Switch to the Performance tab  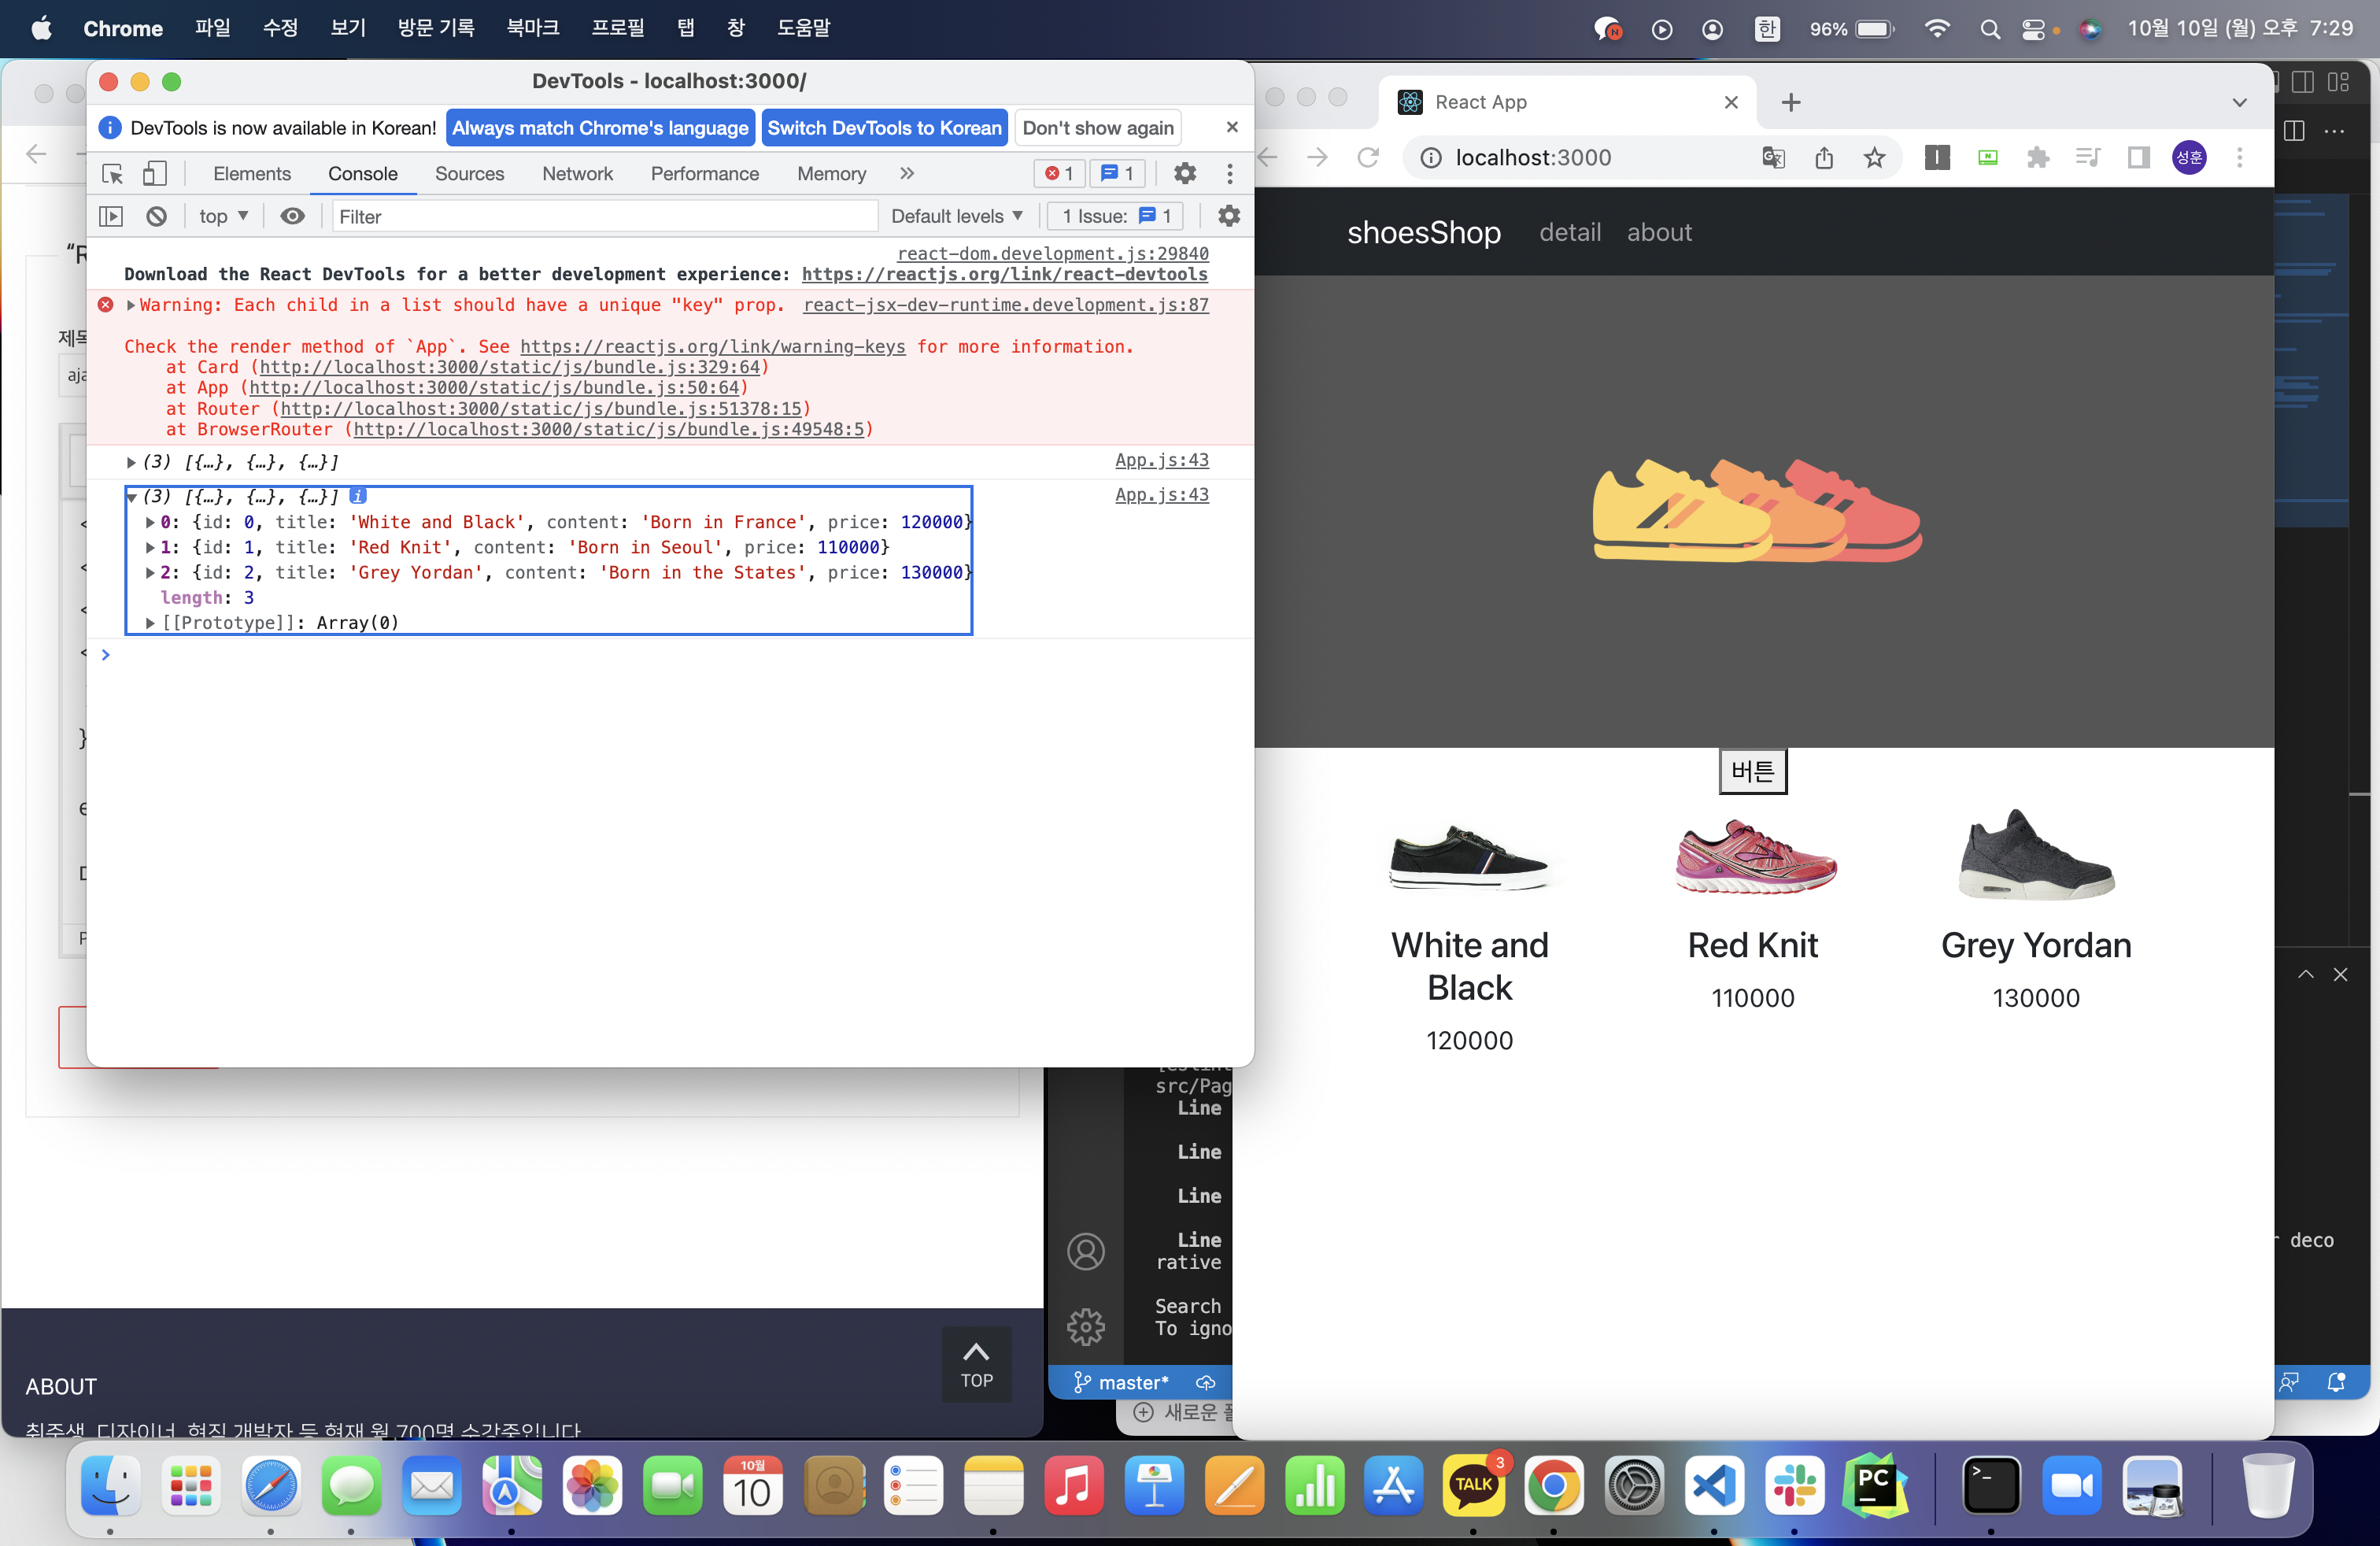[705, 174]
